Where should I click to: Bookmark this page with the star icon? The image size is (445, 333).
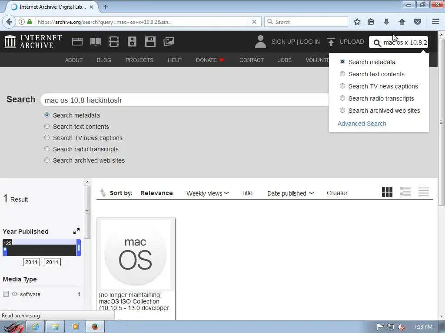point(357,22)
